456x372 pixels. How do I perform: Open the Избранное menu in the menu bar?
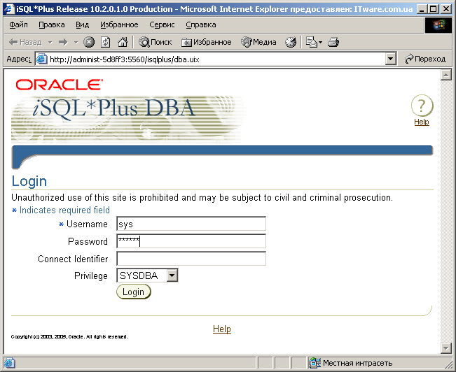pyautogui.click(x=119, y=24)
